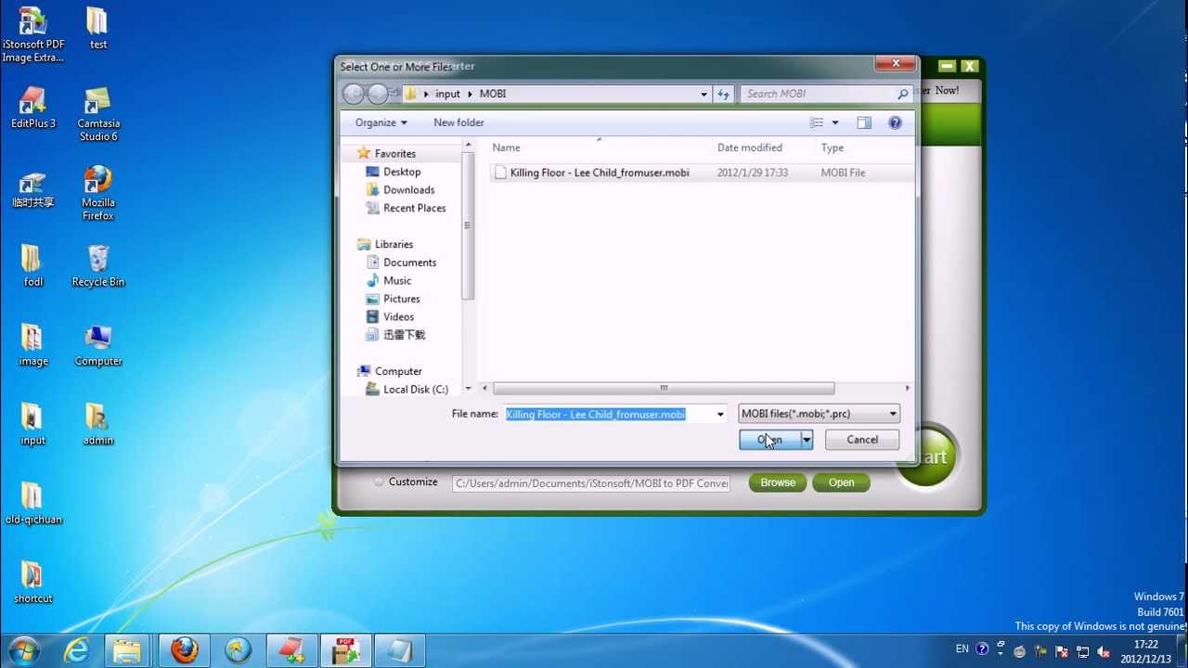Expand the File name combo box dropdown
The height and width of the screenshot is (668, 1188).
(720, 415)
